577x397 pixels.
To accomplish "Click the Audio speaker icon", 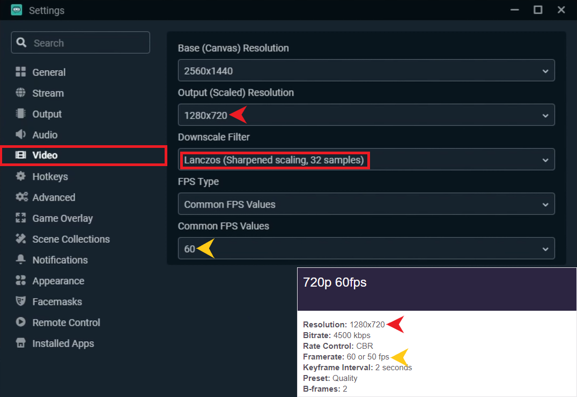I will [20, 134].
